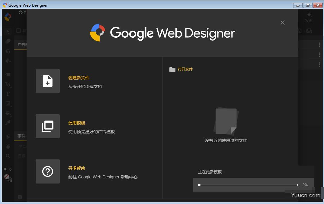324x204 pixels.
Task: Open the 寻求帮助 link
Action: (77, 168)
